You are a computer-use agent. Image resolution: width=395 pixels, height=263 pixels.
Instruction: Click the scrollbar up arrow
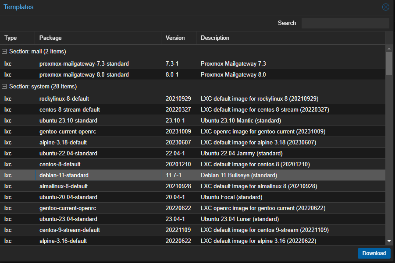tap(389, 49)
